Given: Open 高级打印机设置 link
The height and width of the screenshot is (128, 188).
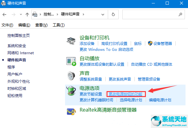Looking at the screenshot, I should [x=114, y=44].
